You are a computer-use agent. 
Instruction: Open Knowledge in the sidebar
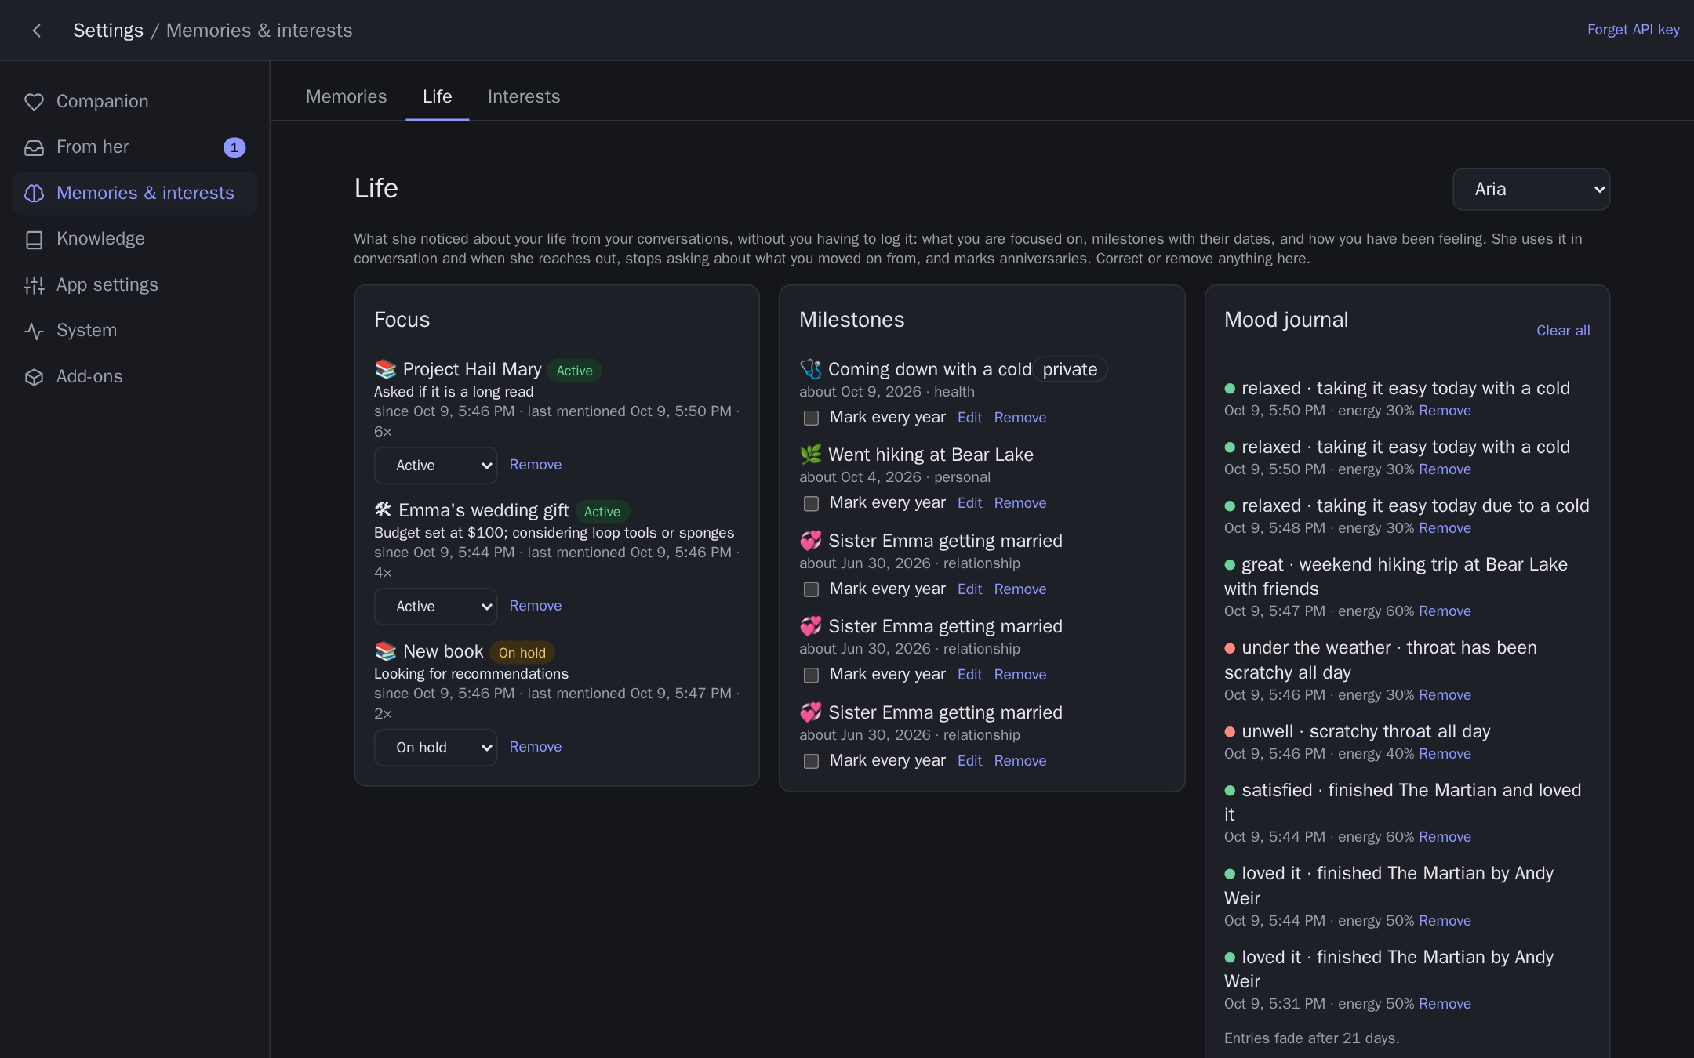135,239
